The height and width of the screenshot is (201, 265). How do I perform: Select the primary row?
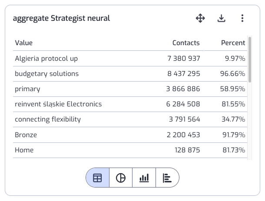(130, 89)
